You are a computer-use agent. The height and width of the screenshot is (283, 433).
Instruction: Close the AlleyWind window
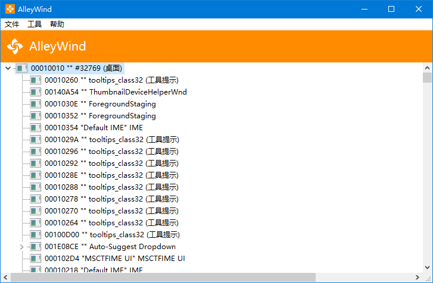coord(419,9)
